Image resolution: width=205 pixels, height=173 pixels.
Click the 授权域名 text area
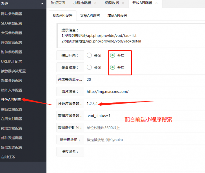click(x=145, y=160)
